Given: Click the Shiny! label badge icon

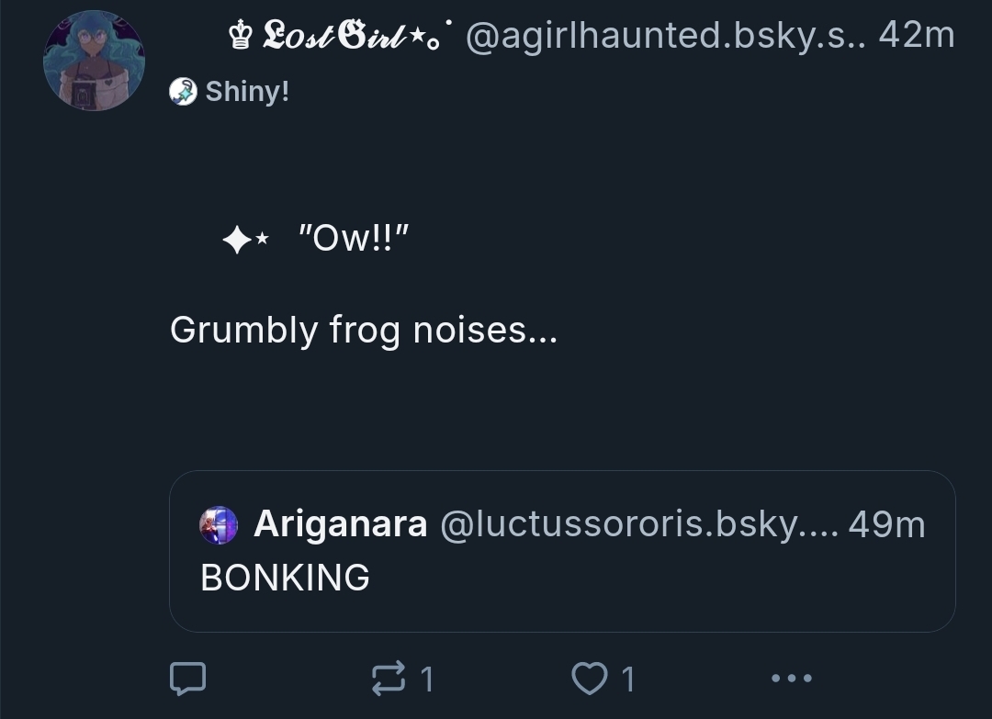Looking at the screenshot, I should [x=184, y=91].
